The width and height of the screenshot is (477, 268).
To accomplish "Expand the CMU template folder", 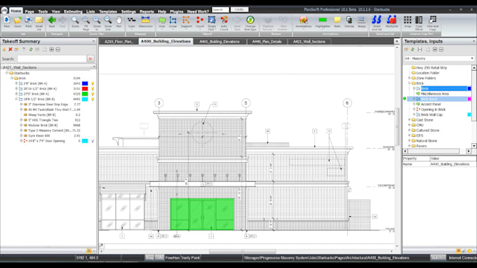I will (x=409, y=125).
